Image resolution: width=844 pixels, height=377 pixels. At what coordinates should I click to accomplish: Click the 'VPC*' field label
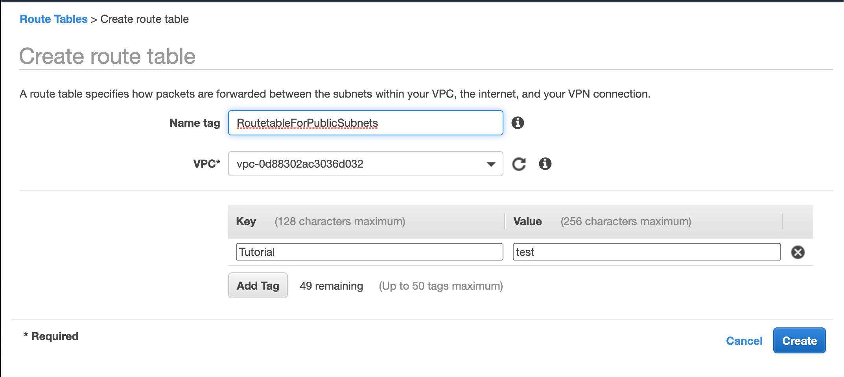point(206,164)
